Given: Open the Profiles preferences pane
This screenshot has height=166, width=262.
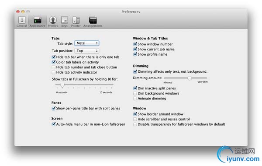Looking at the screenshot, I should 53,21.
